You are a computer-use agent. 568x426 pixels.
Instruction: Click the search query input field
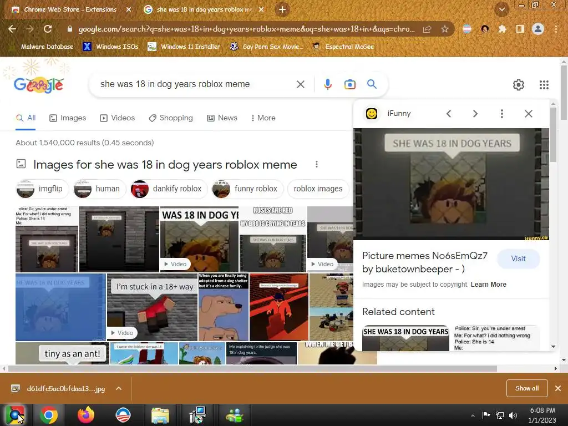pos(196,84)
